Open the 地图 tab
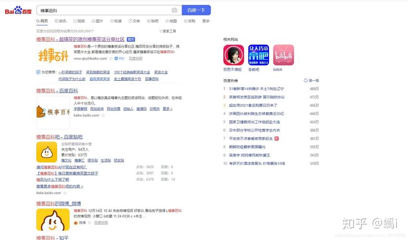 tap(171, 21)
